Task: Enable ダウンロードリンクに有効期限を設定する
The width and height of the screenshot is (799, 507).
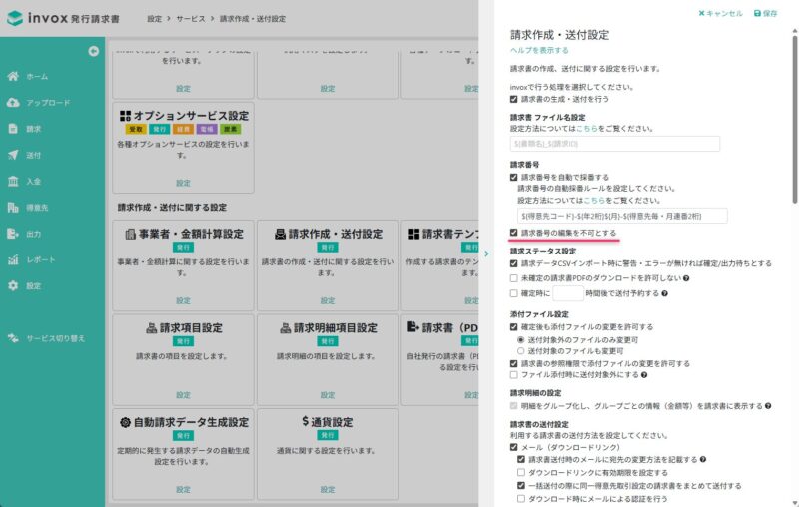Action: click(520, 473)
